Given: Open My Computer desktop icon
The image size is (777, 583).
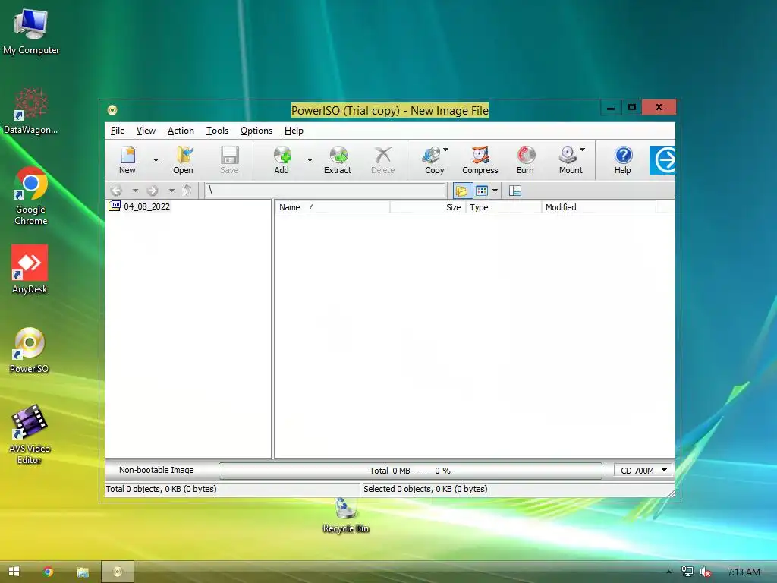Looking at the screenshot, I should tap(30, 32).
